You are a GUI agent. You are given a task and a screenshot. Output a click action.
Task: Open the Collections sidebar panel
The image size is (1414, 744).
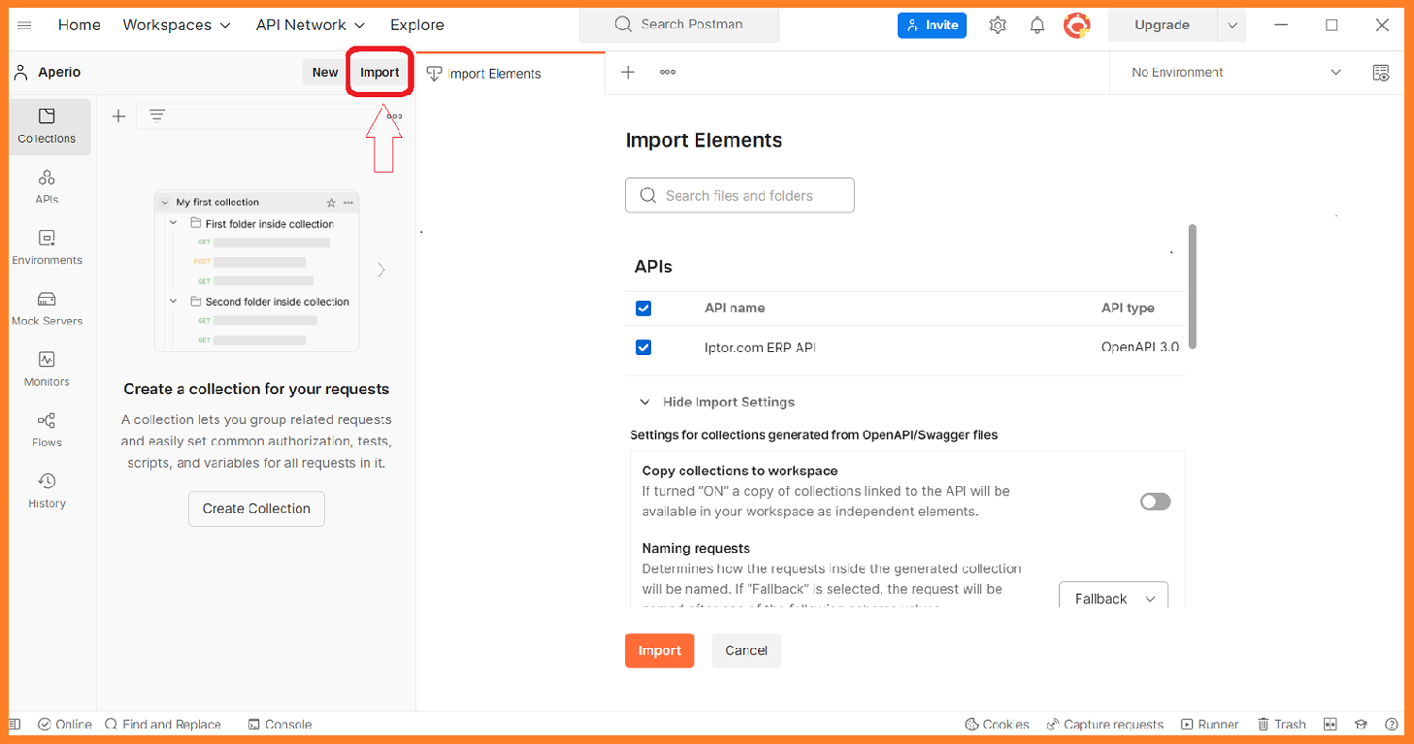click(47, 126)
